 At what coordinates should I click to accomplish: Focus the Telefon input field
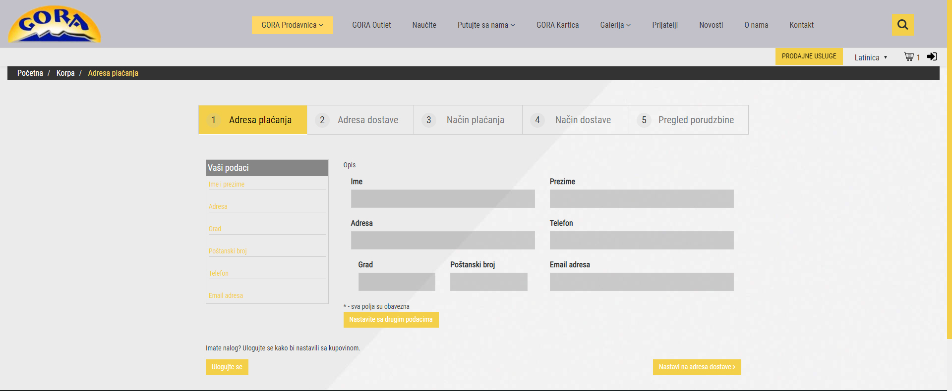(x=642, y=240)
